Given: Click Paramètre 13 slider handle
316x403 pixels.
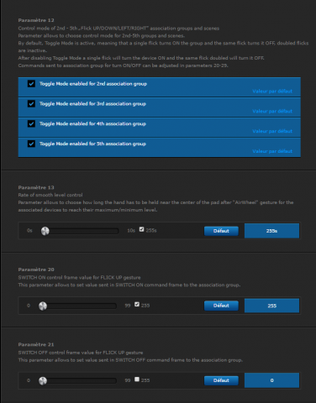Looking at the screenshot, I should point(45,231).
